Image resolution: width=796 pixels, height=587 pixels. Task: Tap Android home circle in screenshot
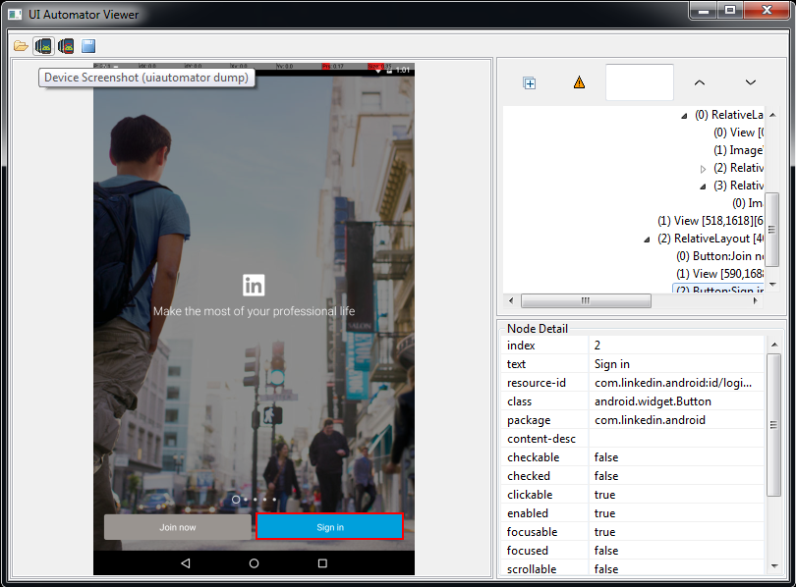point(254,563)
